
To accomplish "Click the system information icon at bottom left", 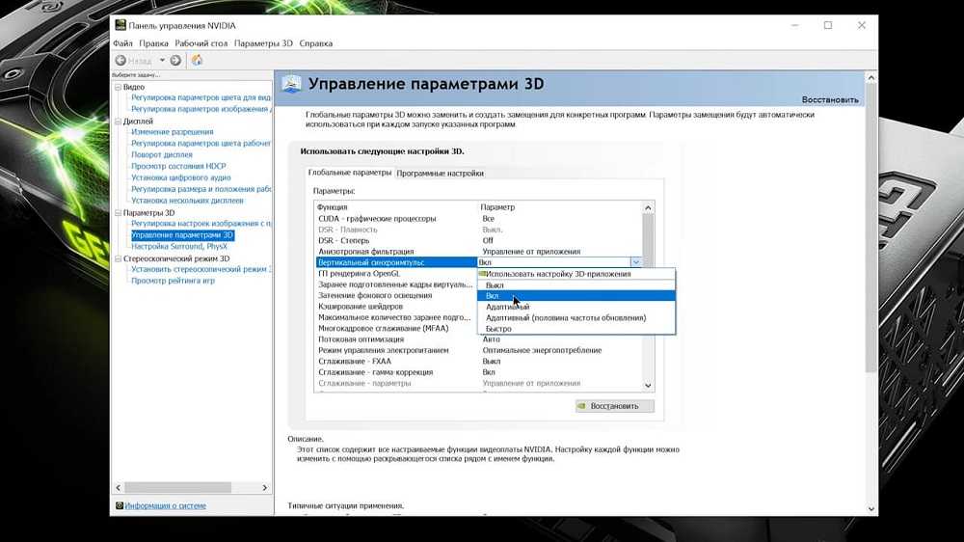I will click(x=119, y=505).
